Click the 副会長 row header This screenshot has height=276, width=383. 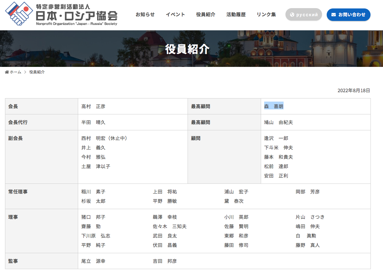click(42, 157)
